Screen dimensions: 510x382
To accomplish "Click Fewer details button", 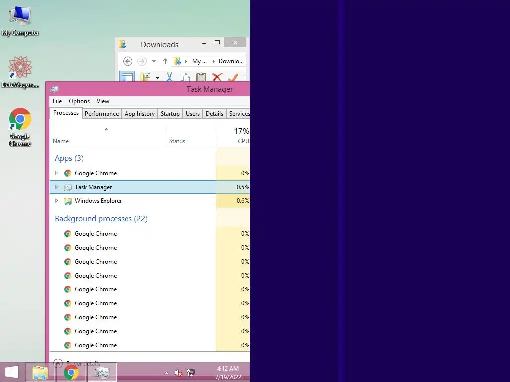I will tap(77, 363).
